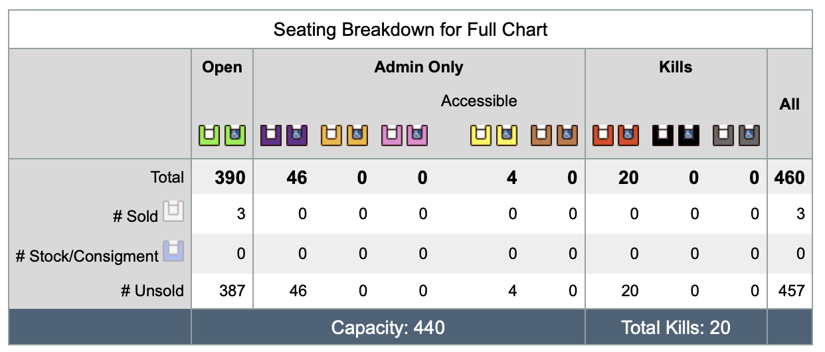
Task: Select the red Kills standard seat icon
Action: click(x=604, y=135)
